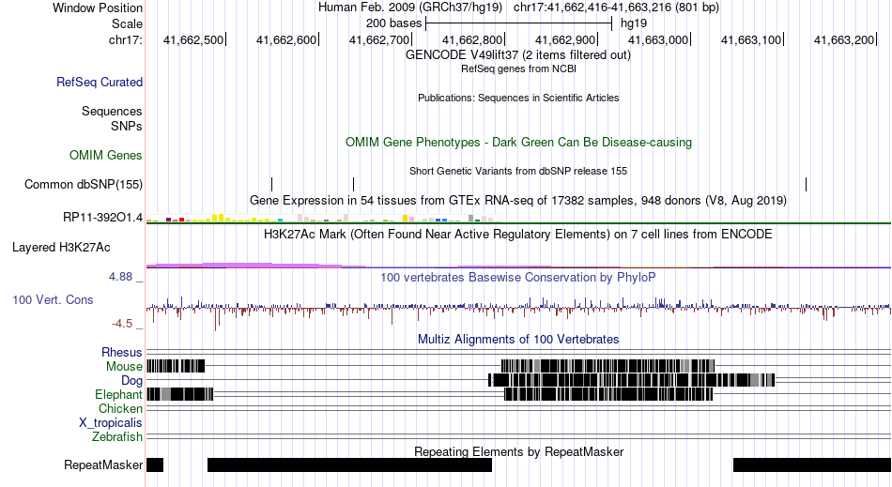The width and height of the screenshot is (892, 487).
Task: Click the Dog species label
Action: [x=132, y=380]
